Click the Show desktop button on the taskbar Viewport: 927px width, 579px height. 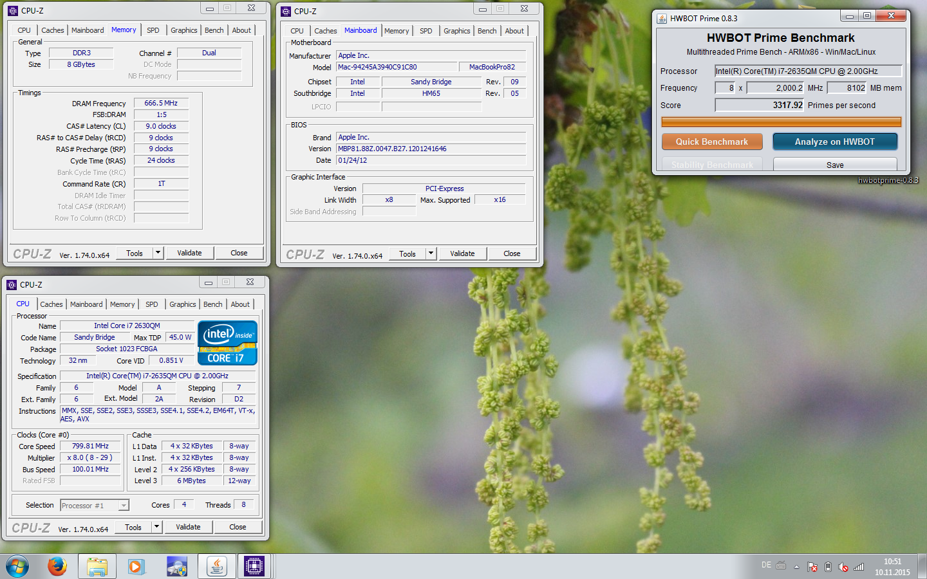pyautogui.click(x=922, y=567)
